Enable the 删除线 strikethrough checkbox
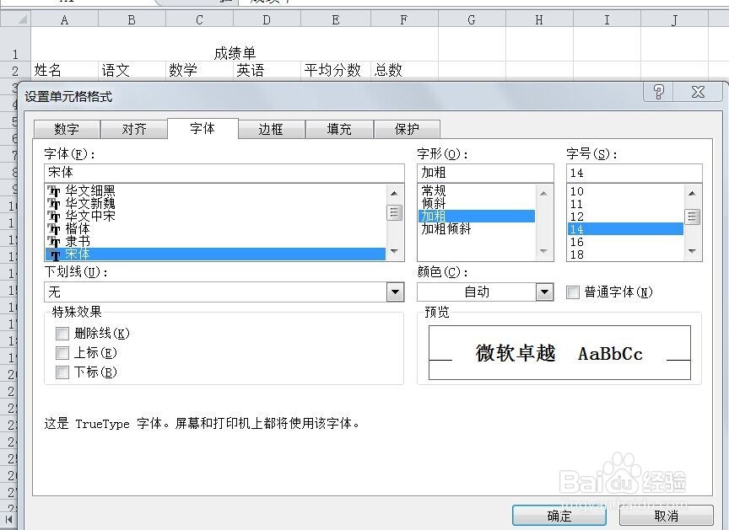 (62, 334)
